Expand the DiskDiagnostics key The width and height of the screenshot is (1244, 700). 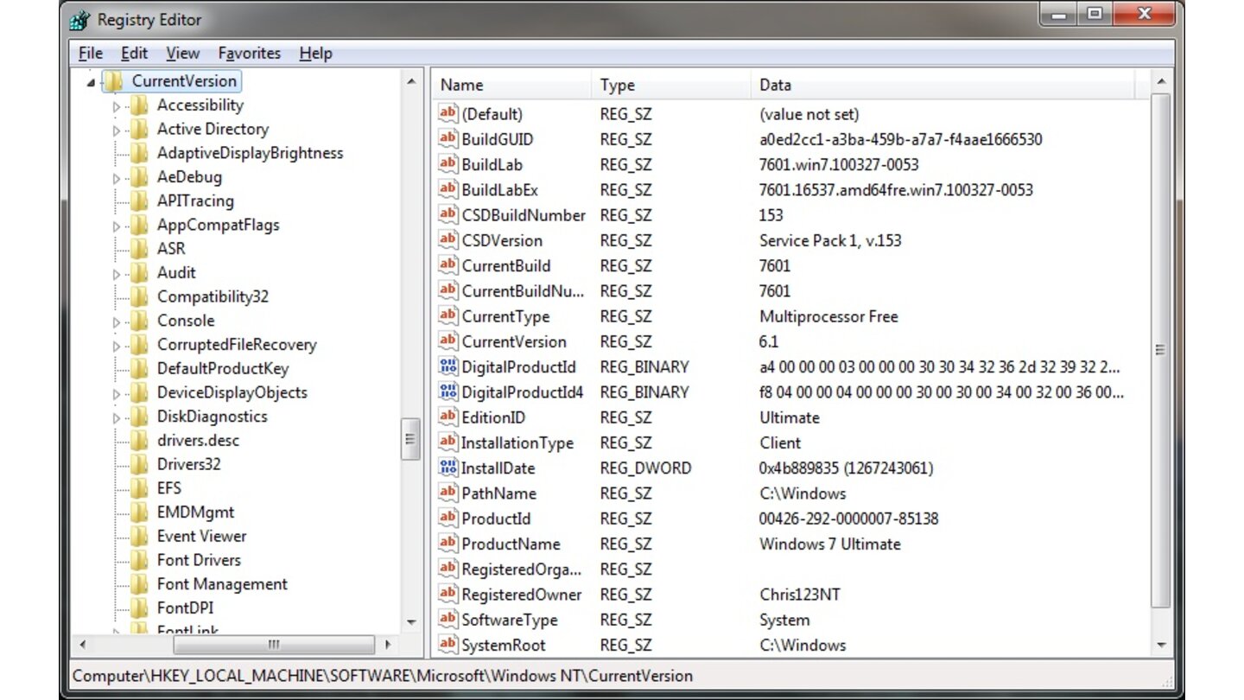coord(117,417)
